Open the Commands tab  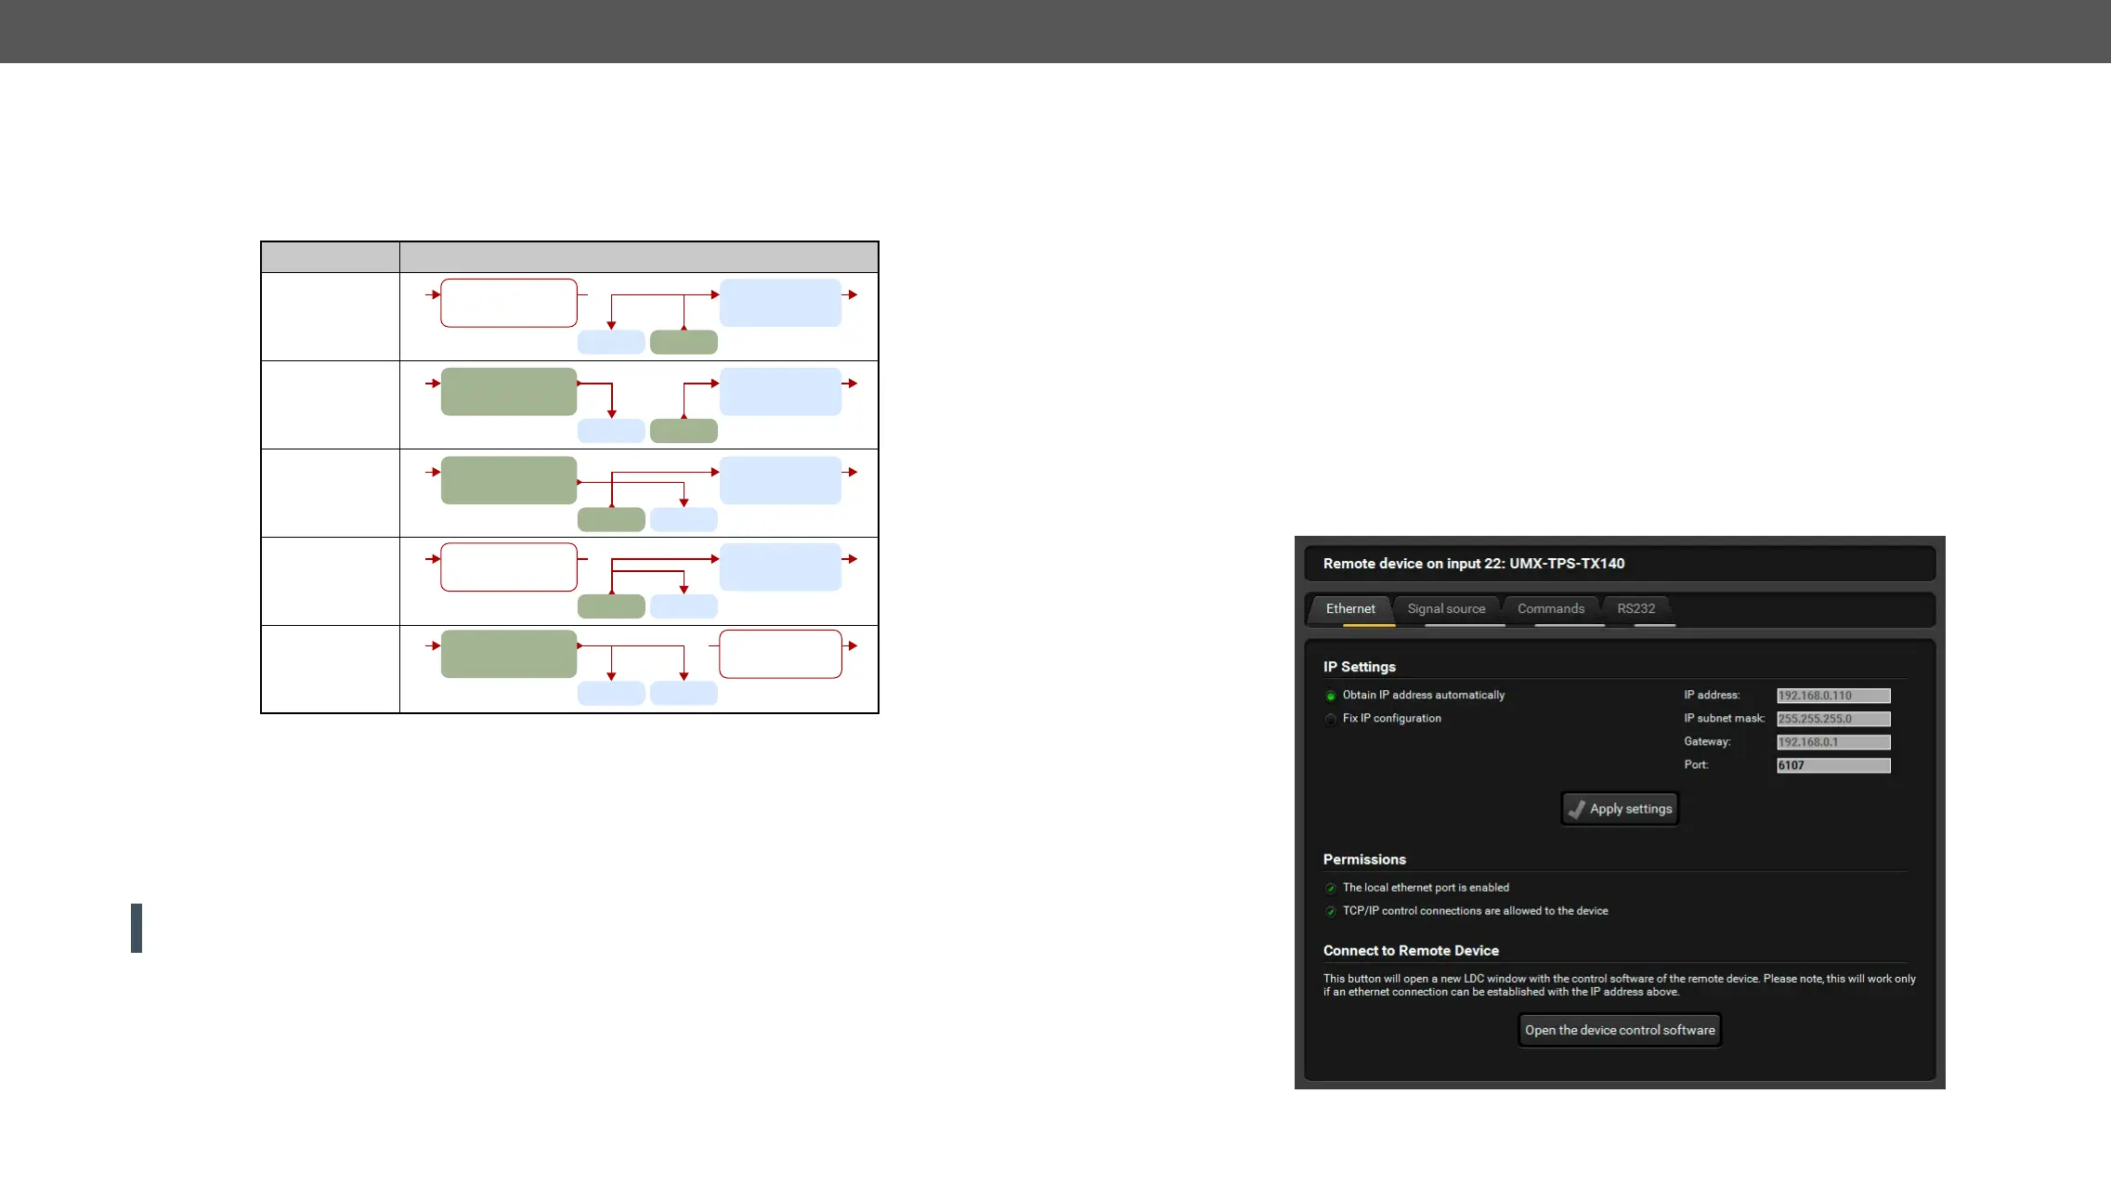click(x=1550, y=609)
